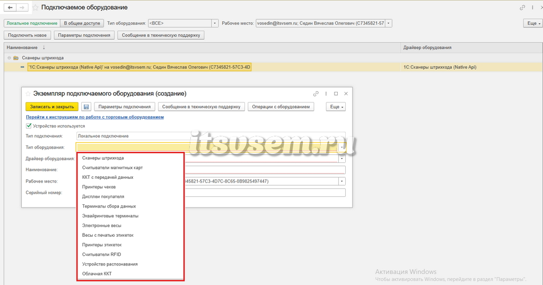Screen dimensions: 543x285
Task: Click driver cell 1С:Сканеры штрихкода (Native Api)
Action: (440, 67)
